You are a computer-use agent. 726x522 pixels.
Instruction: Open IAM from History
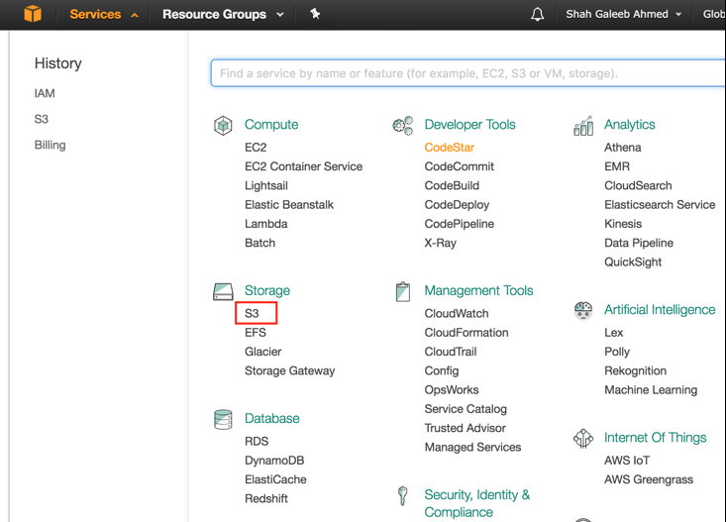coord(45,93)
